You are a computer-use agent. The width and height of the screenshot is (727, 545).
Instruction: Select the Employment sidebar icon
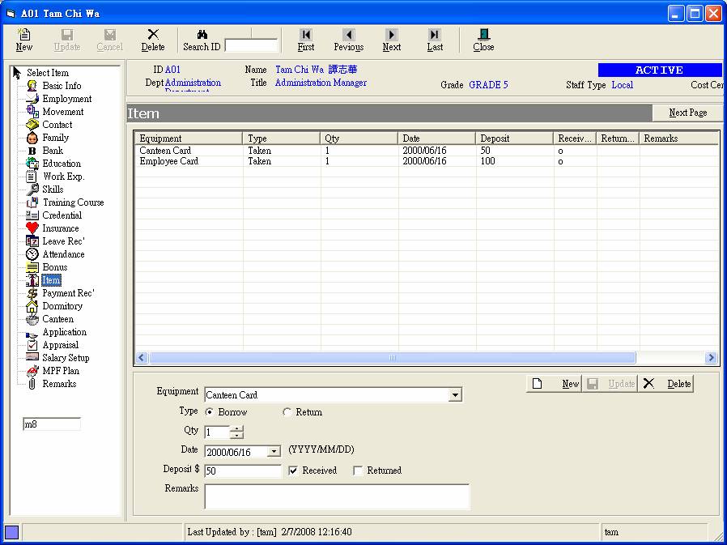[32, 98]
